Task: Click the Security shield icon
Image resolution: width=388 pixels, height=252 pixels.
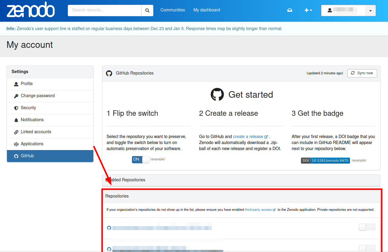Action: 16,108
